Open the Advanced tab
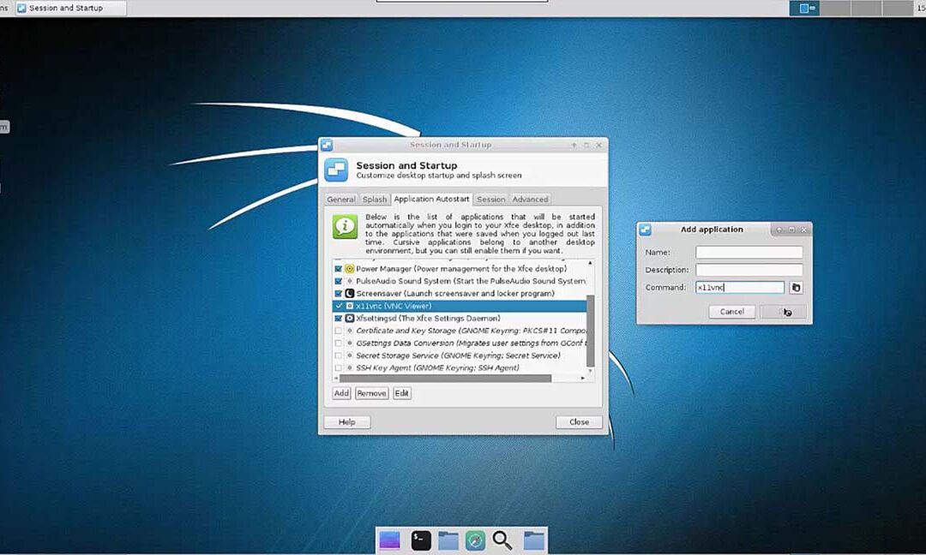The image size is (926, 555). click(530, 200)
